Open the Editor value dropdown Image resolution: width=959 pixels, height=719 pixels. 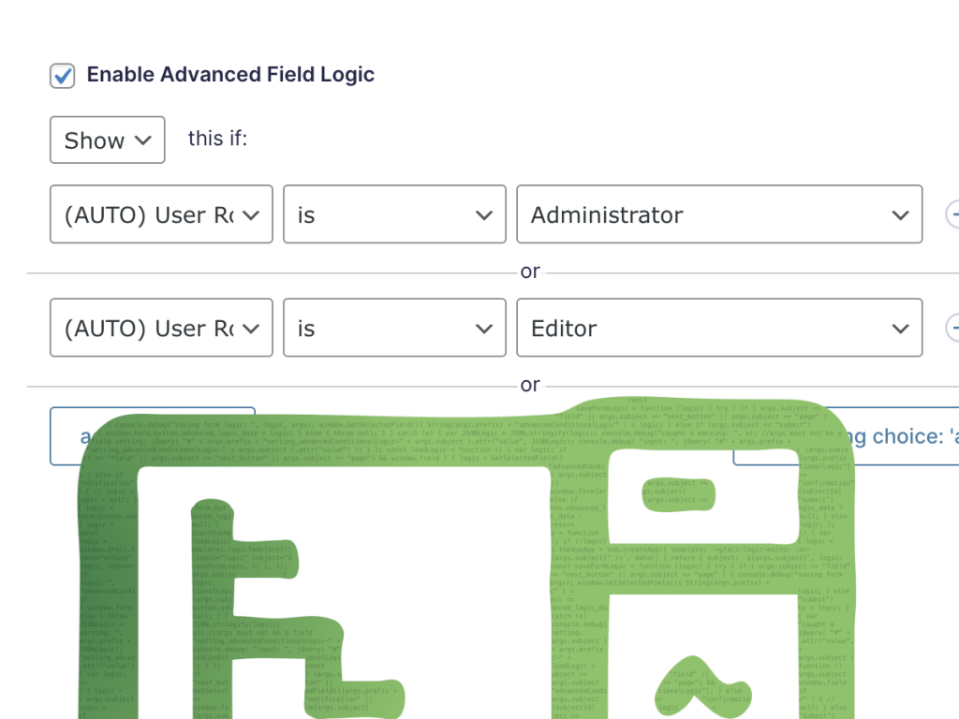coord(719,328)
